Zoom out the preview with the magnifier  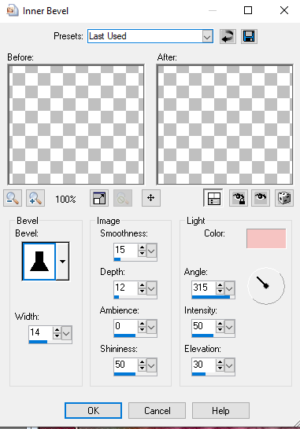[x=13, y=198]
